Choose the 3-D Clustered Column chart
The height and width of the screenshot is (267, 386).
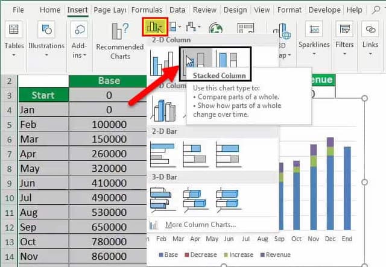click(x=162, y=110)
